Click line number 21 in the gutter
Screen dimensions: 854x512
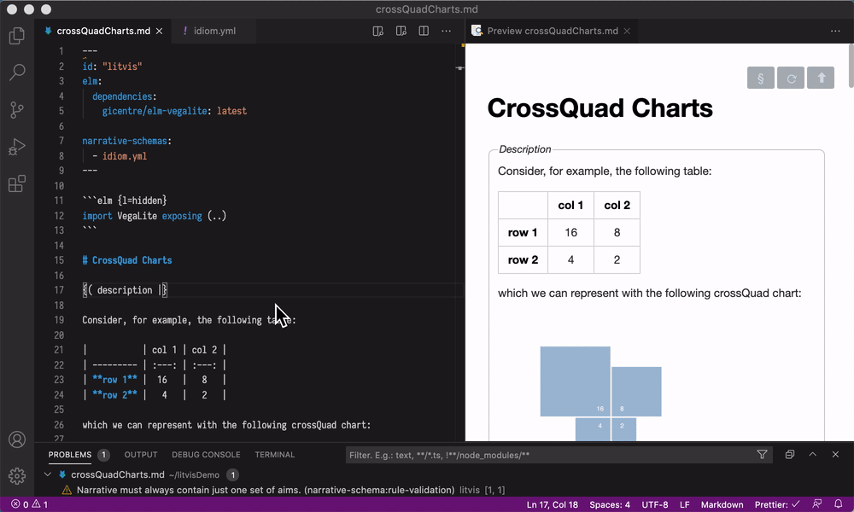click(x=59, y=350)
